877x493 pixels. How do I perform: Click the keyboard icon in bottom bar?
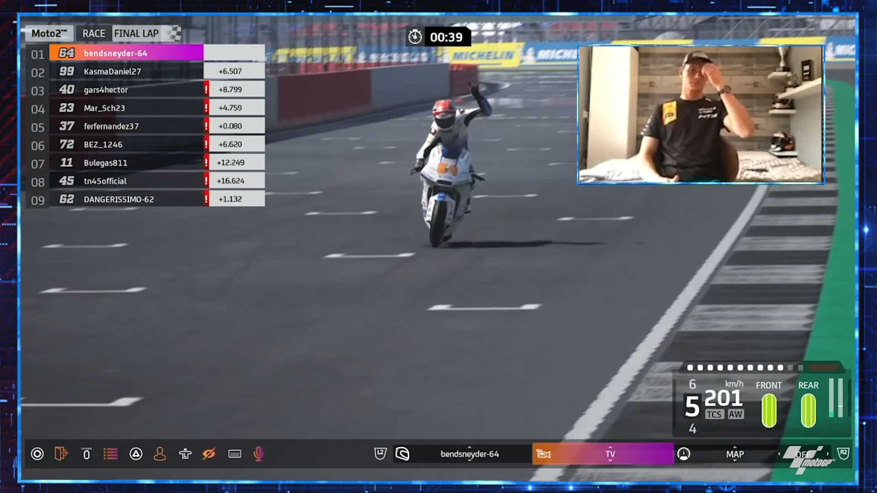pos(235,454)
